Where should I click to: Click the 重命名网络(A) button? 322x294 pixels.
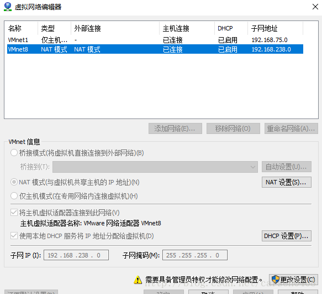coord(291,128)
